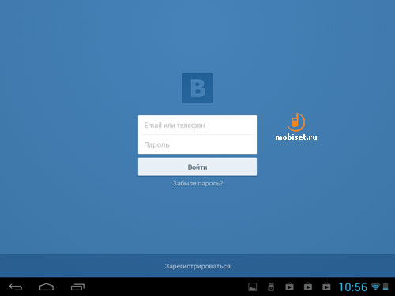Open the USB storage notification icon

click(271, 287)
